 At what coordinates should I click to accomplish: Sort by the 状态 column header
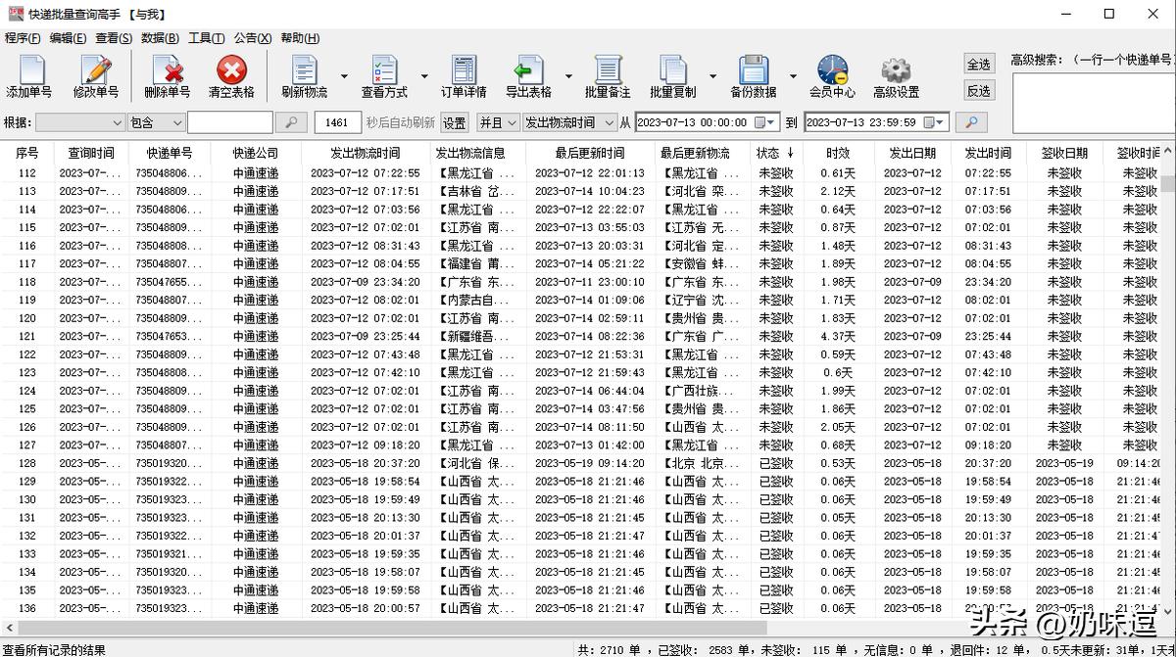[x=776, y=154]
